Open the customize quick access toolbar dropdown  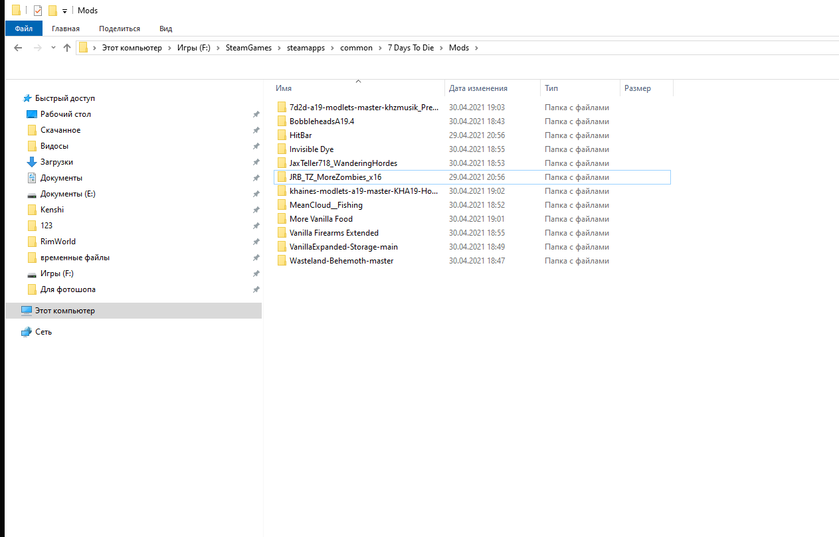coord(64,11)
